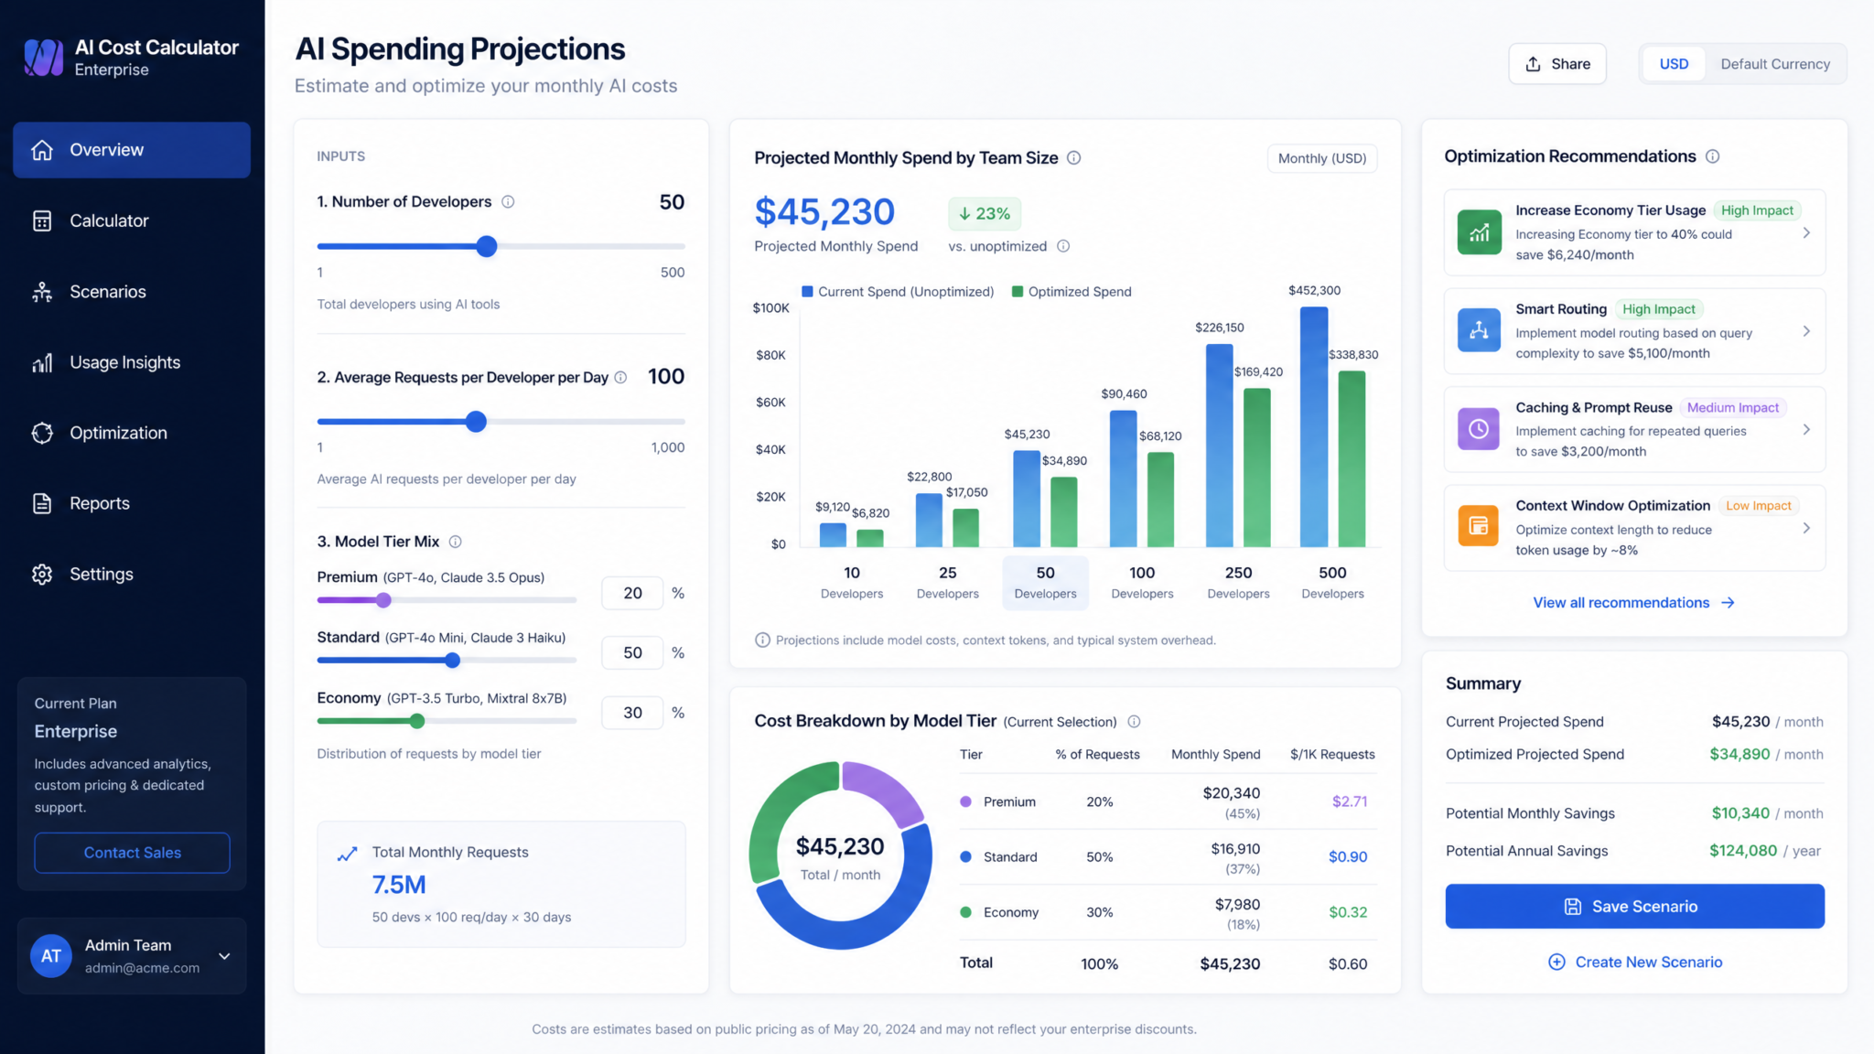
Task: Open View all recommendations link
Action: tap(1634, 603)
